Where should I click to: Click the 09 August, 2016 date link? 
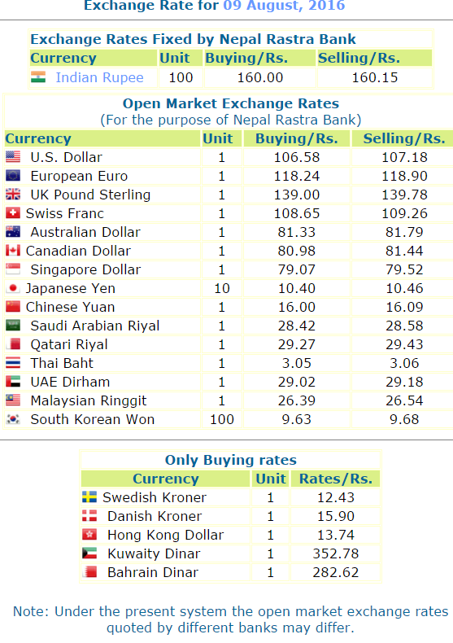pos(284,6)
